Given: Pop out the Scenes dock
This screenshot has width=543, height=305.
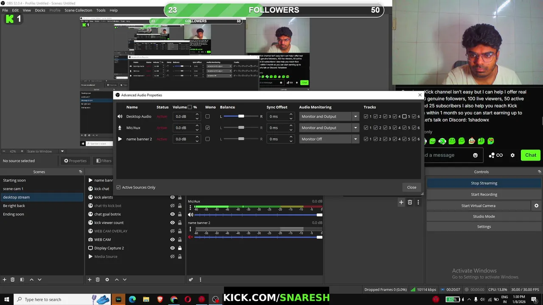Looking at the screenshot, I should click(x=81, y=172).
